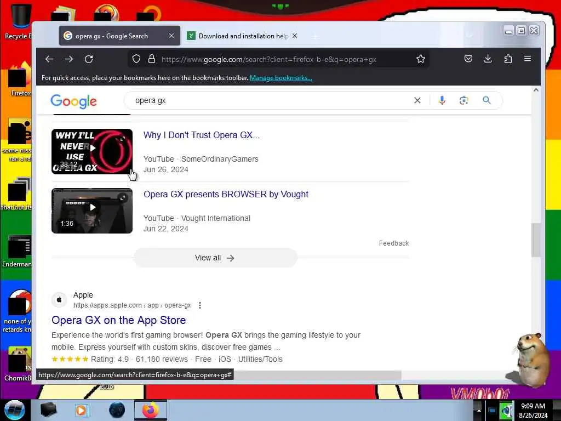The image size is (561, 421).
Task: Clear the Google search box text
Action: coord(417,101)
